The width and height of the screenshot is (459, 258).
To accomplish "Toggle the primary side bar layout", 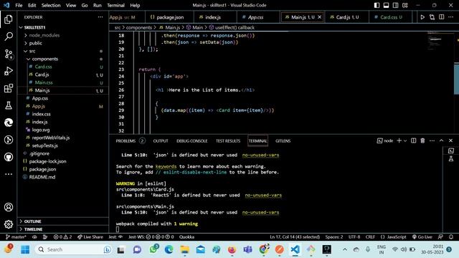I will click(x=377, y=5).
